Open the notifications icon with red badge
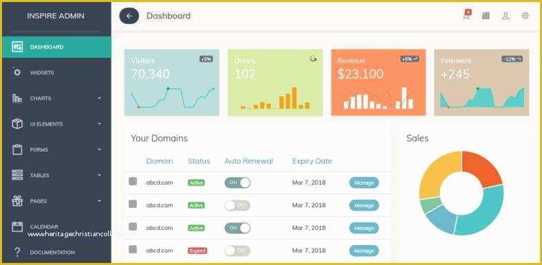This screenshot has height=265, width=542. [467, 14]
